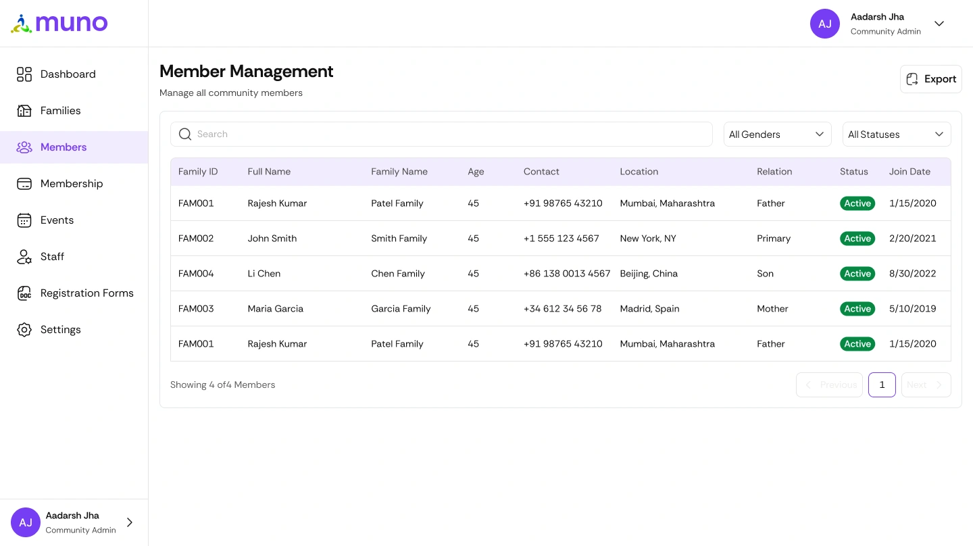Click the Families house icon
The width and height of the screenshot is (973, 546).
pyautogui.click(x=24, y=111)
